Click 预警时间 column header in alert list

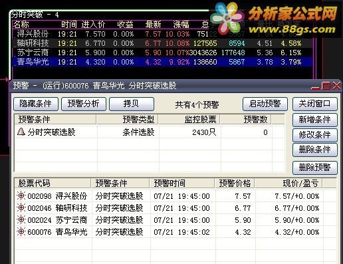click(182, 184)
